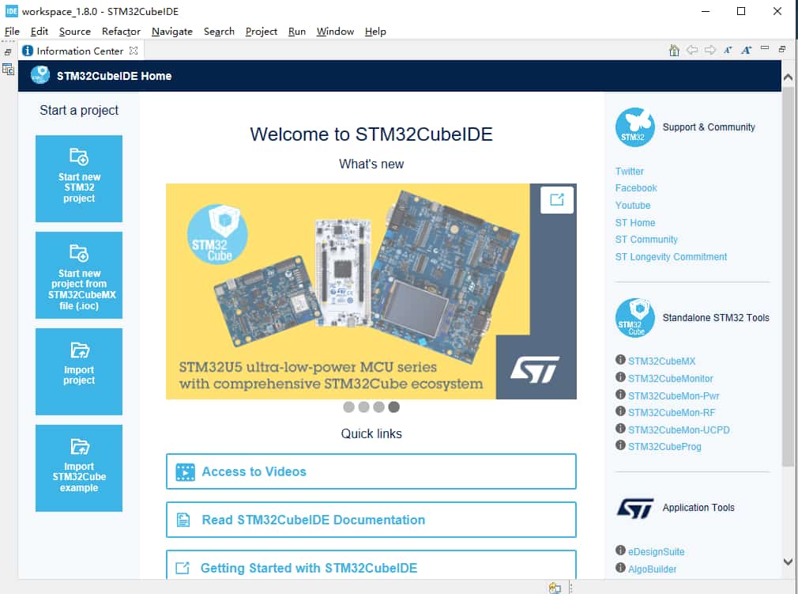Click the reduce font size icon
Image resolution: width=798 pixels, height=594 pixels.
click(x=728, y=51)
